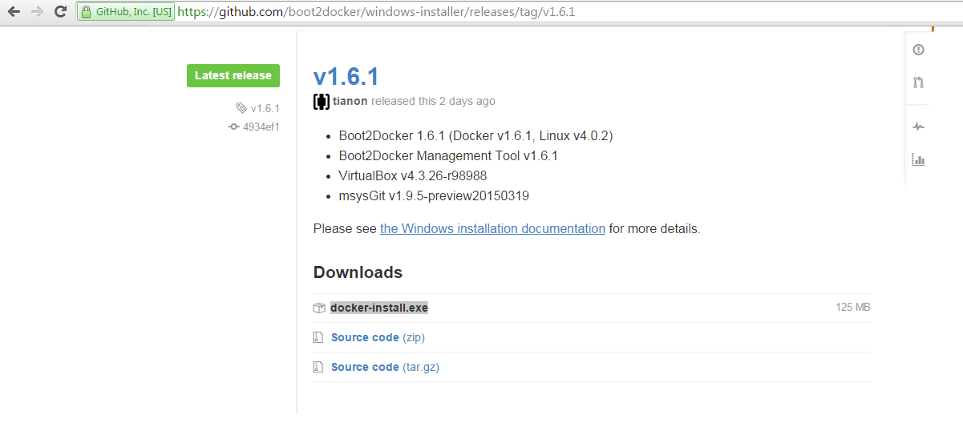Click the 'VirtualBox v4.3.26-r98988' list item
This screenshot has width=963, height=443.
click(x=413, y=176)
